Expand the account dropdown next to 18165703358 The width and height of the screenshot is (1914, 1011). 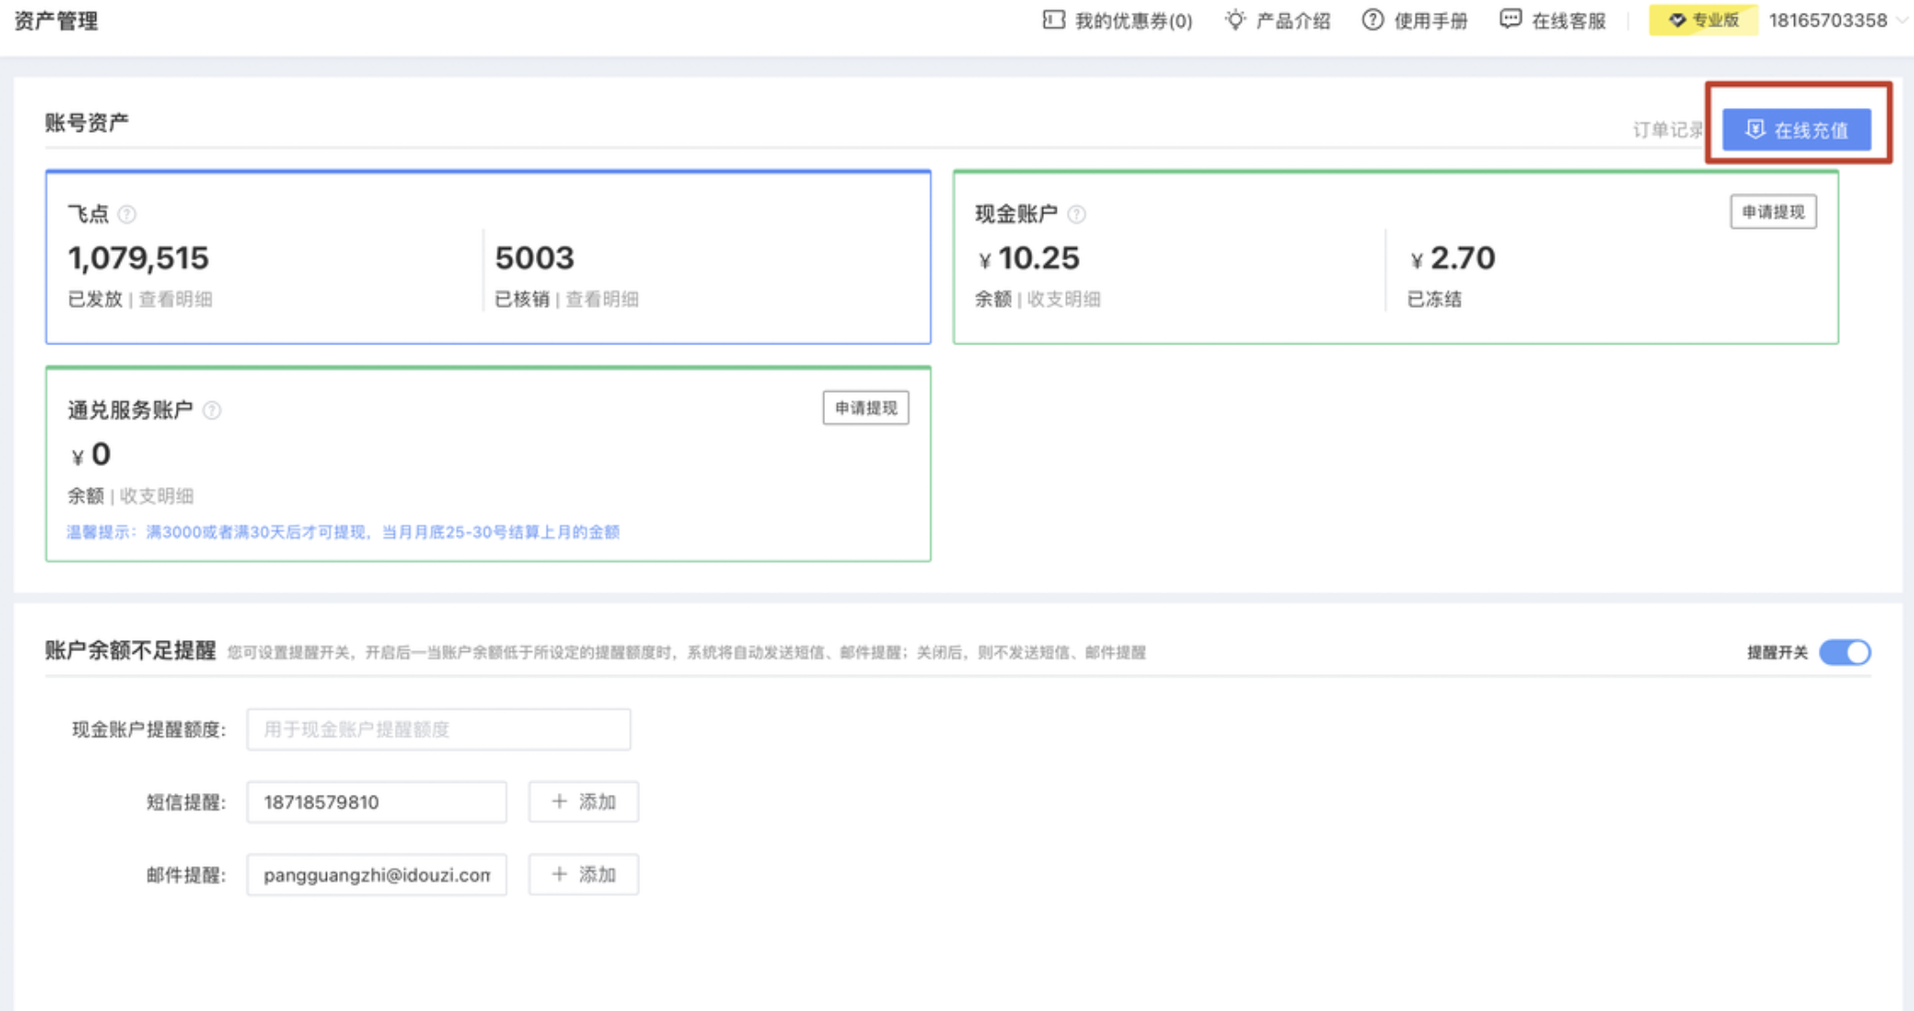pos(1902,20)
